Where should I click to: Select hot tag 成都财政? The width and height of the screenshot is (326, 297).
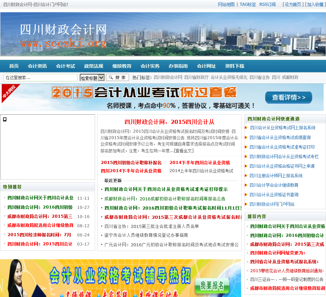point(290,78)
